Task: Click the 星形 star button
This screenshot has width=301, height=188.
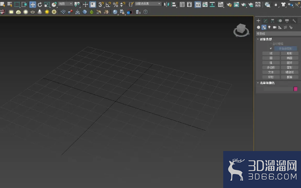Action: point(289,67)
